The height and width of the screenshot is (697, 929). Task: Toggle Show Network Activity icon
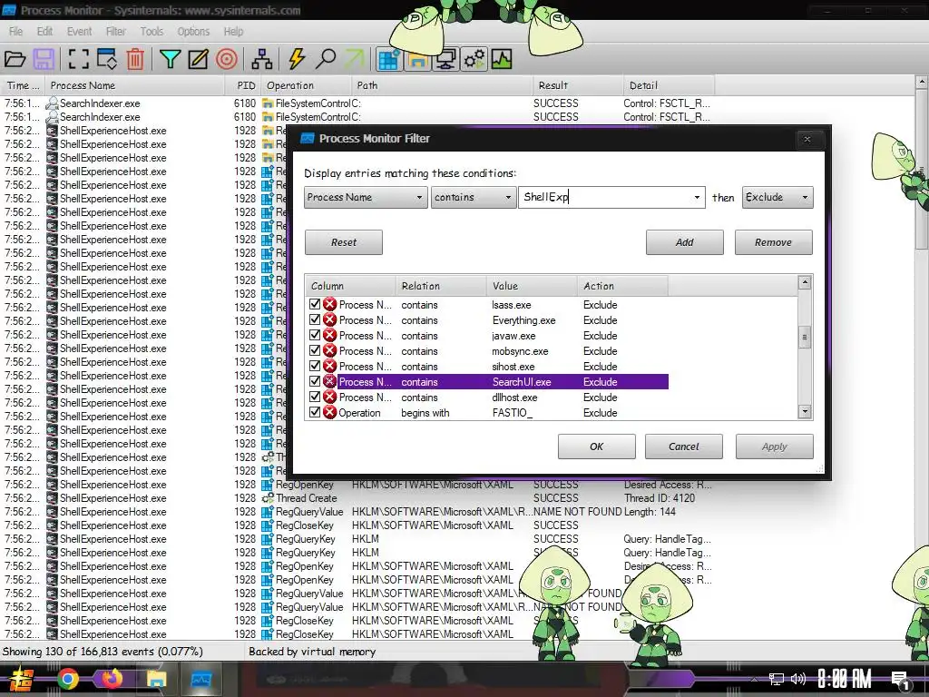coord(445,59)
